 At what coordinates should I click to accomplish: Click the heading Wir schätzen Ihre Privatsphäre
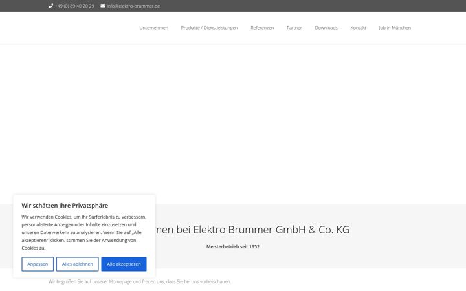coord(65,206)
